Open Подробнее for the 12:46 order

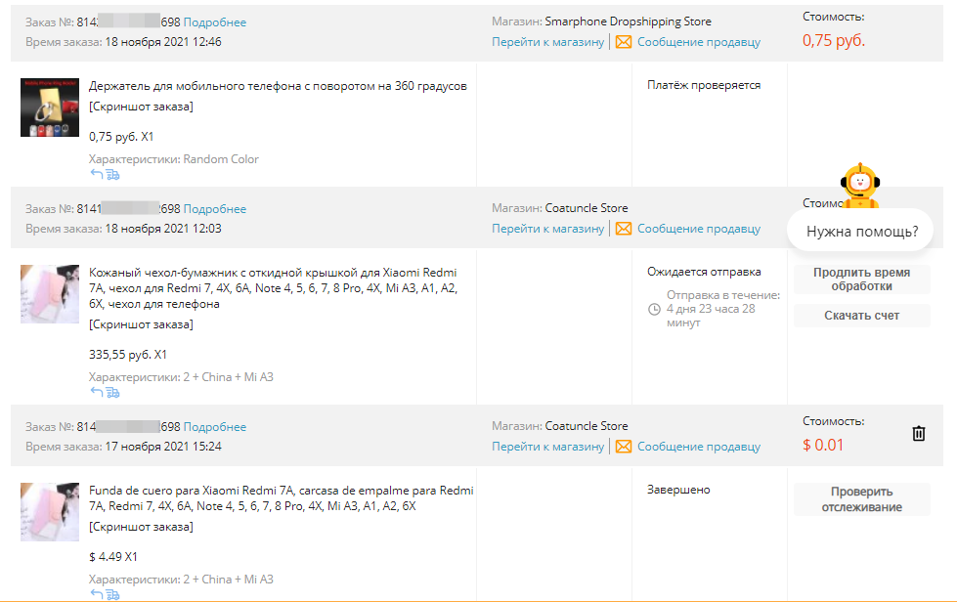pyautogui.click(x=215, y=22)
